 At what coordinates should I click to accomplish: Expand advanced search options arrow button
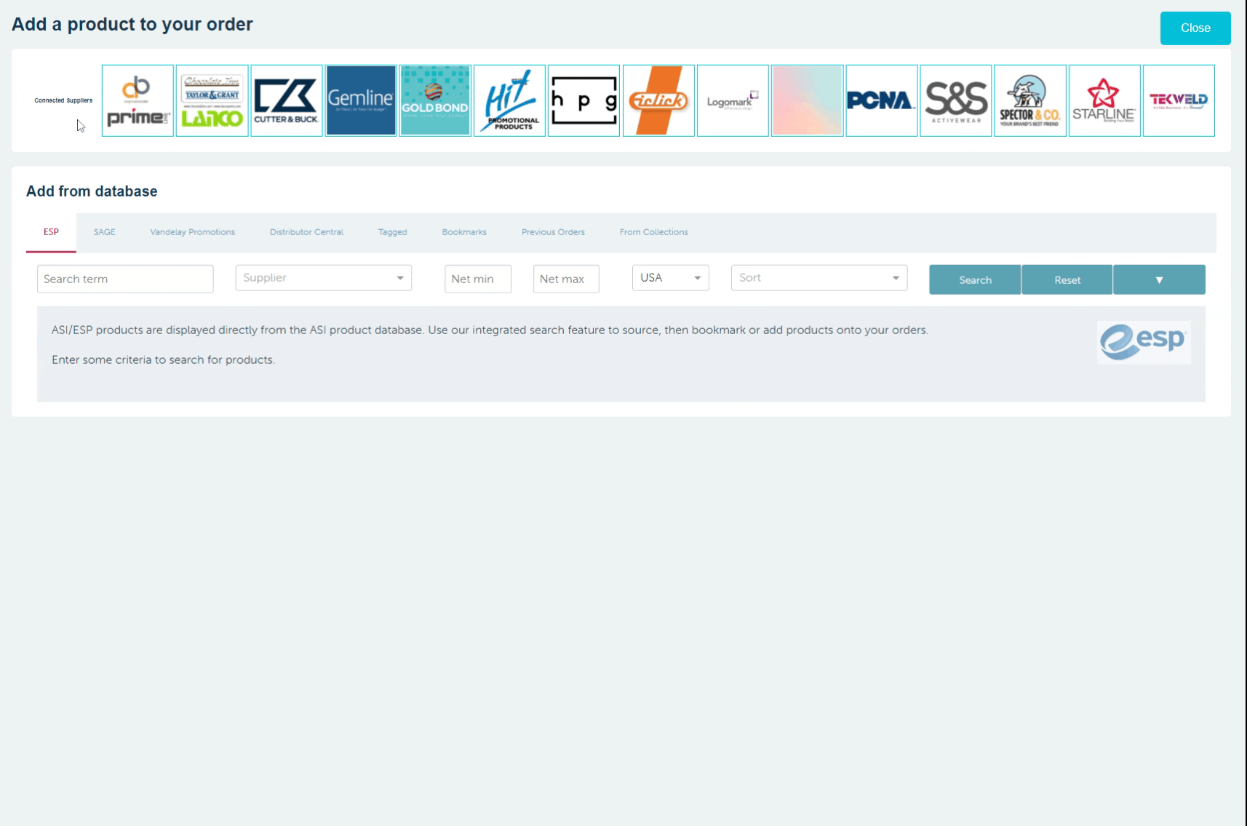tap(1159, 280)
